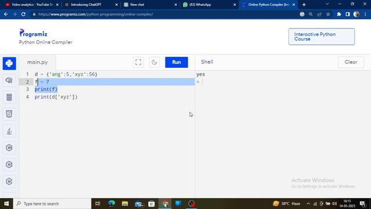Click line number 2 in gutter

tap(27, 82)
